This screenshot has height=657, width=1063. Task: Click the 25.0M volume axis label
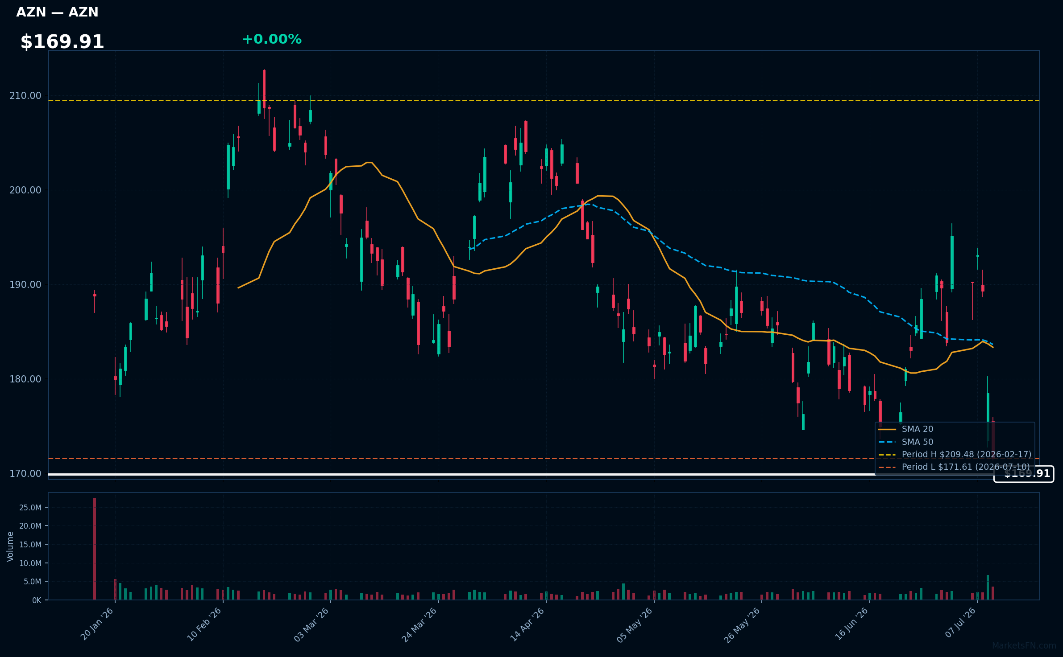(30, 508)
